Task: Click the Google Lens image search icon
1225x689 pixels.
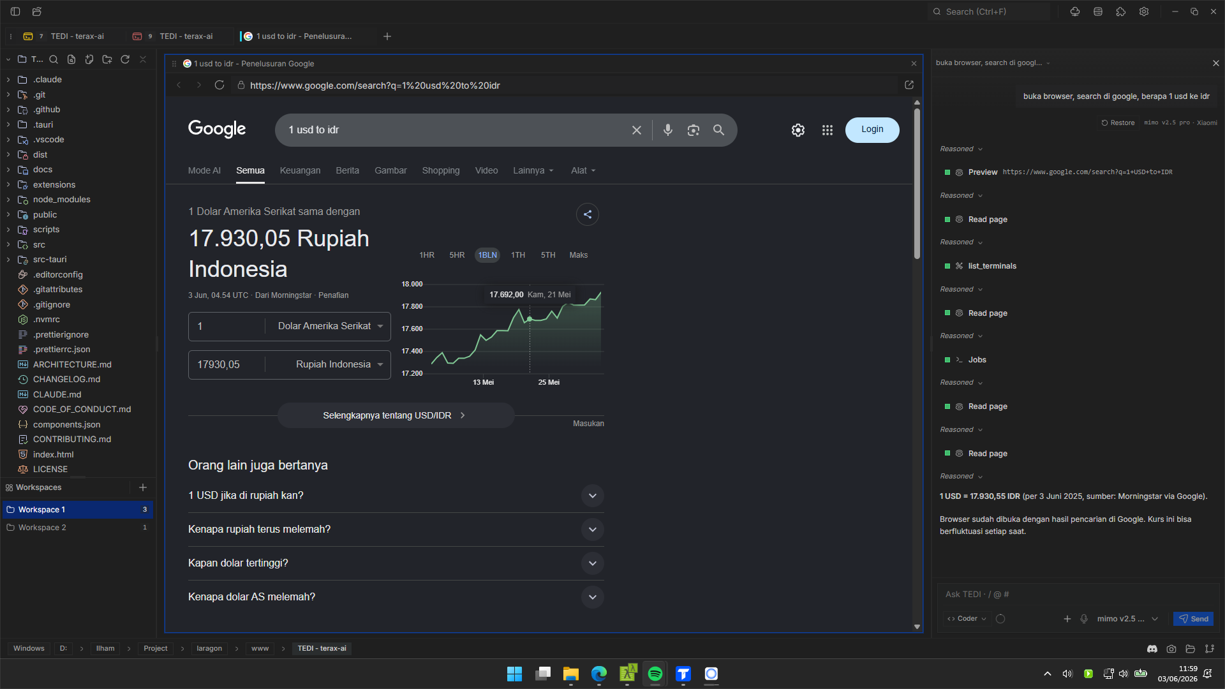Action: [x=694, y=130]
